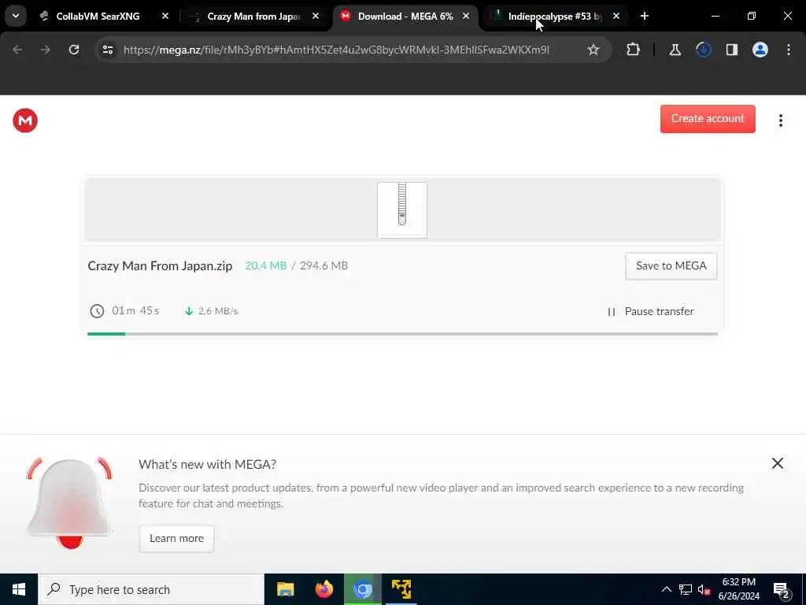Click the Crazy Man From Japan.zip filename
806x605 pixels.
click(160, 266)
